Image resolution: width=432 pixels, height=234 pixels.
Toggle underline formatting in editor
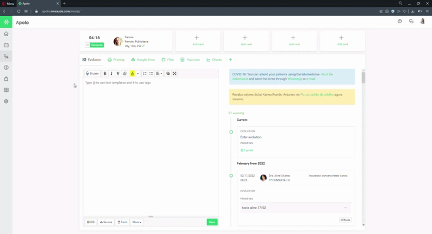click(118, 74)
